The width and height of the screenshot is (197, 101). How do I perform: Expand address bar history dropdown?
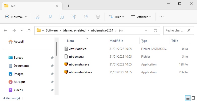click(x=146, y=30)
